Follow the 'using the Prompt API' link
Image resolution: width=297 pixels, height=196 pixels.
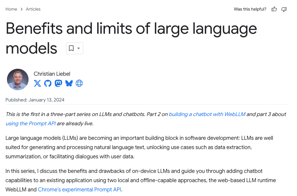click(x=31, y=124)
